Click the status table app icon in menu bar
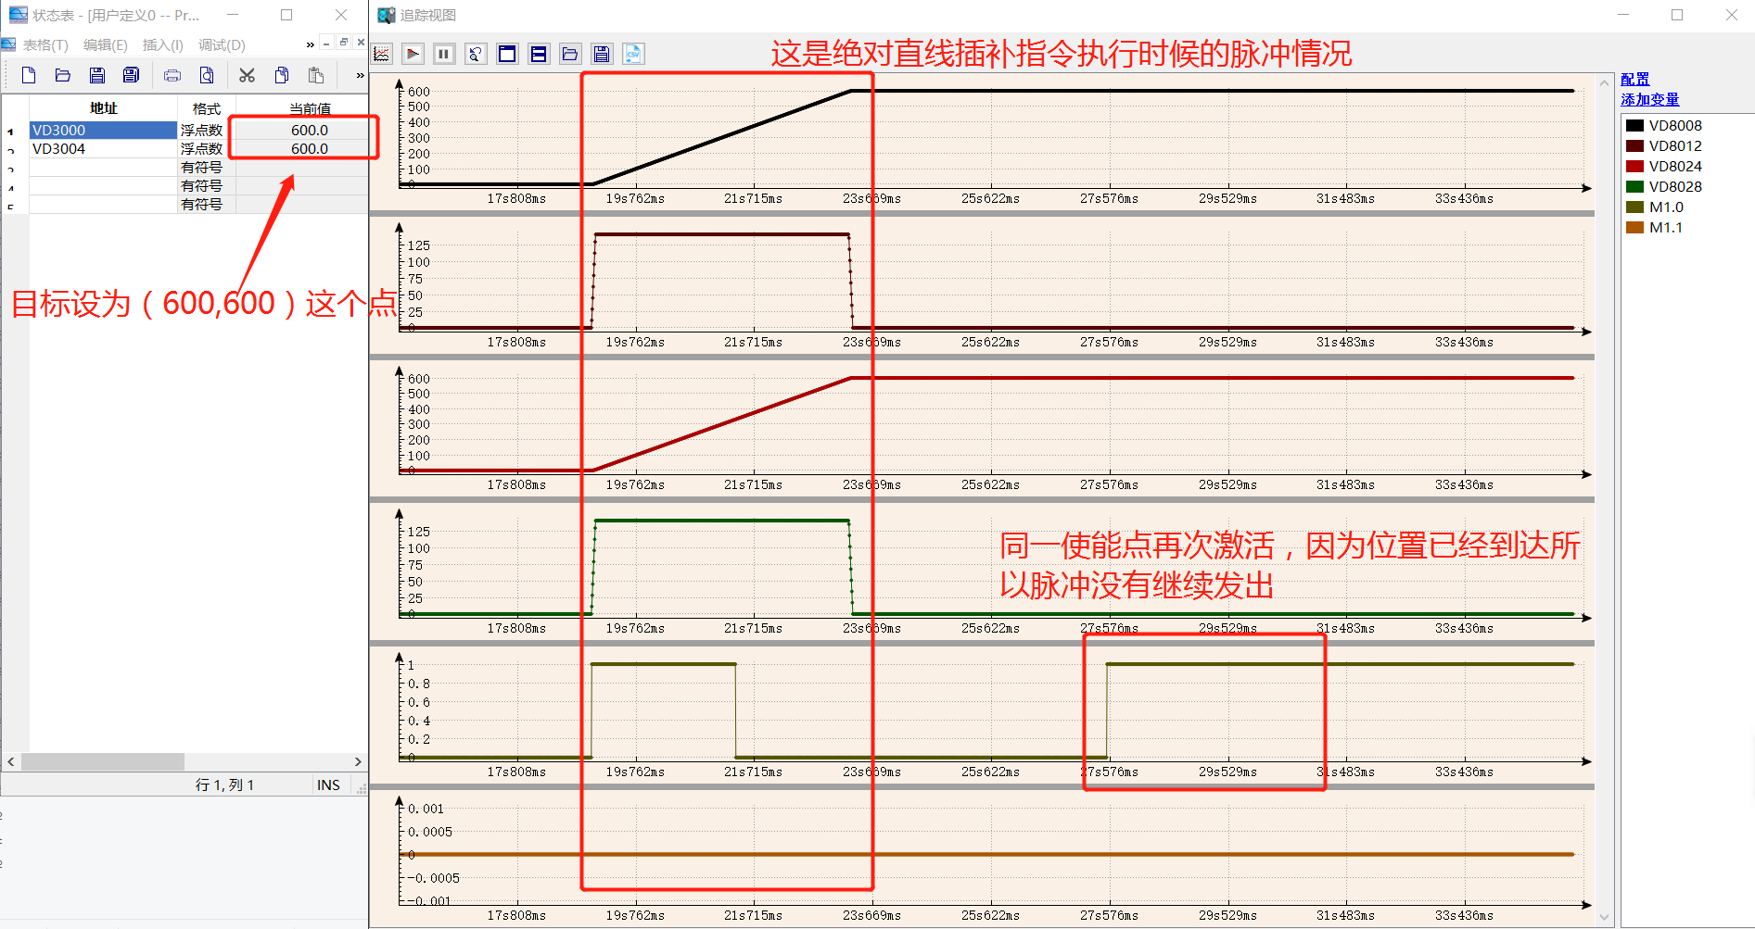Image resolution: width=1755 pixels, height=929 pixels. [x=8, y=44]
